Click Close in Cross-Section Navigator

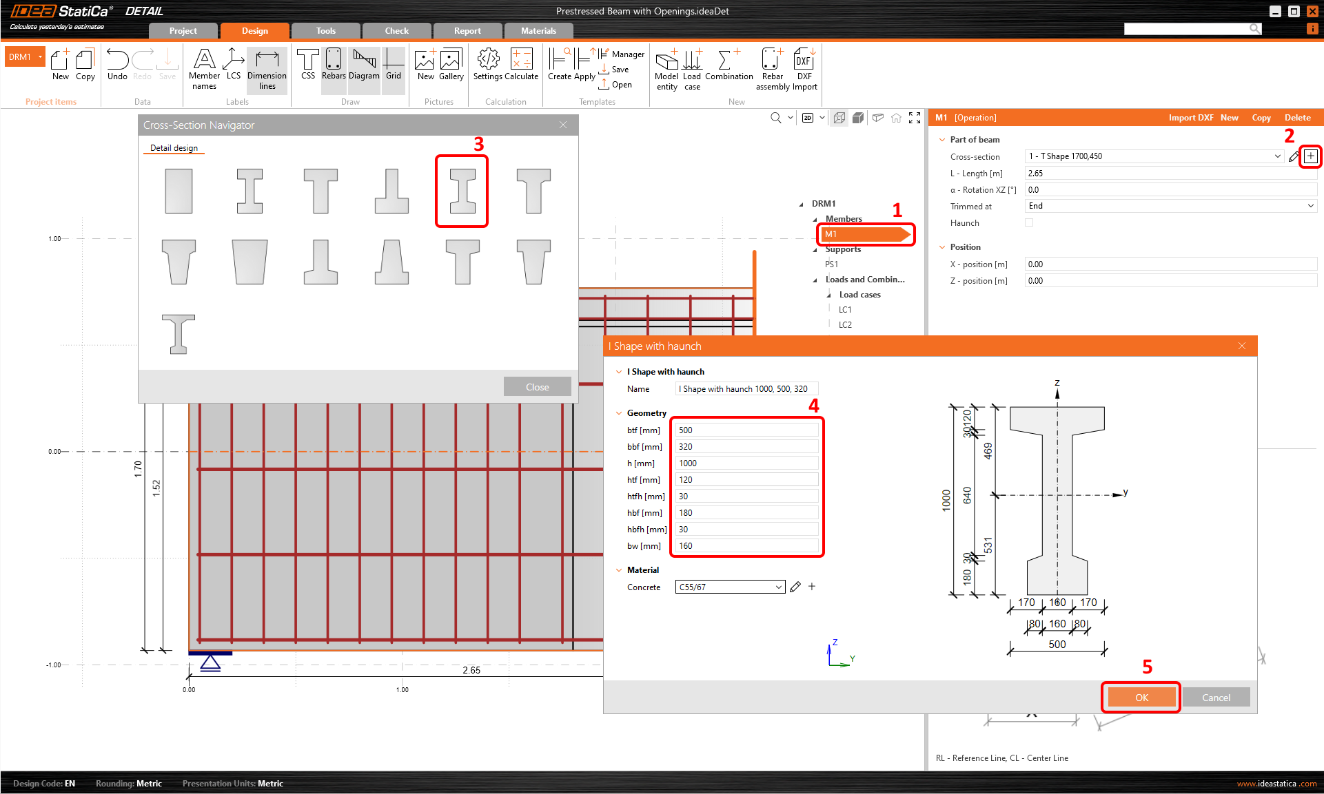tap(537, 387)
